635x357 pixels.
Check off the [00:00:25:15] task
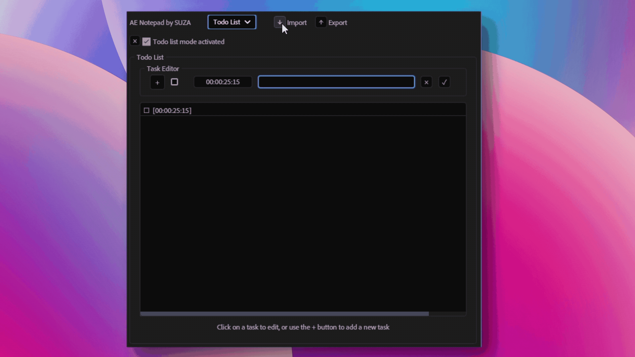tap(147, 110)
